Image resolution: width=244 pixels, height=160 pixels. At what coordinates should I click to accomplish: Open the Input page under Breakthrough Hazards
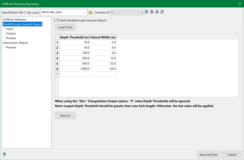point(10,29)
